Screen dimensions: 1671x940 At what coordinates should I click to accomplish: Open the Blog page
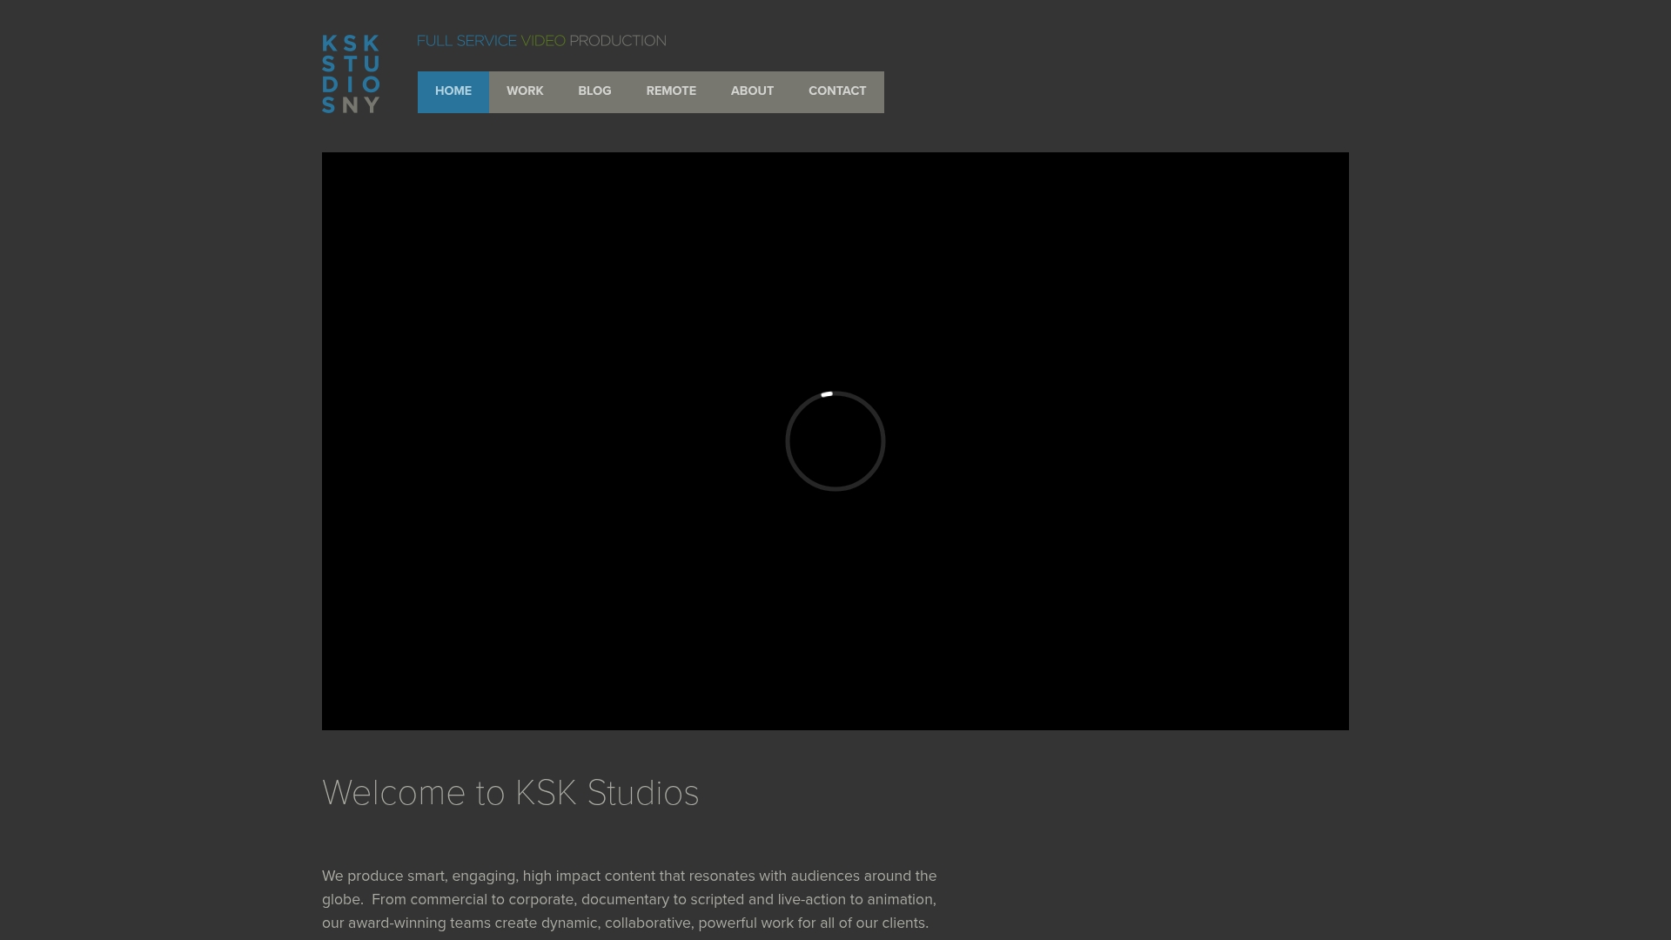click(594, 91)
